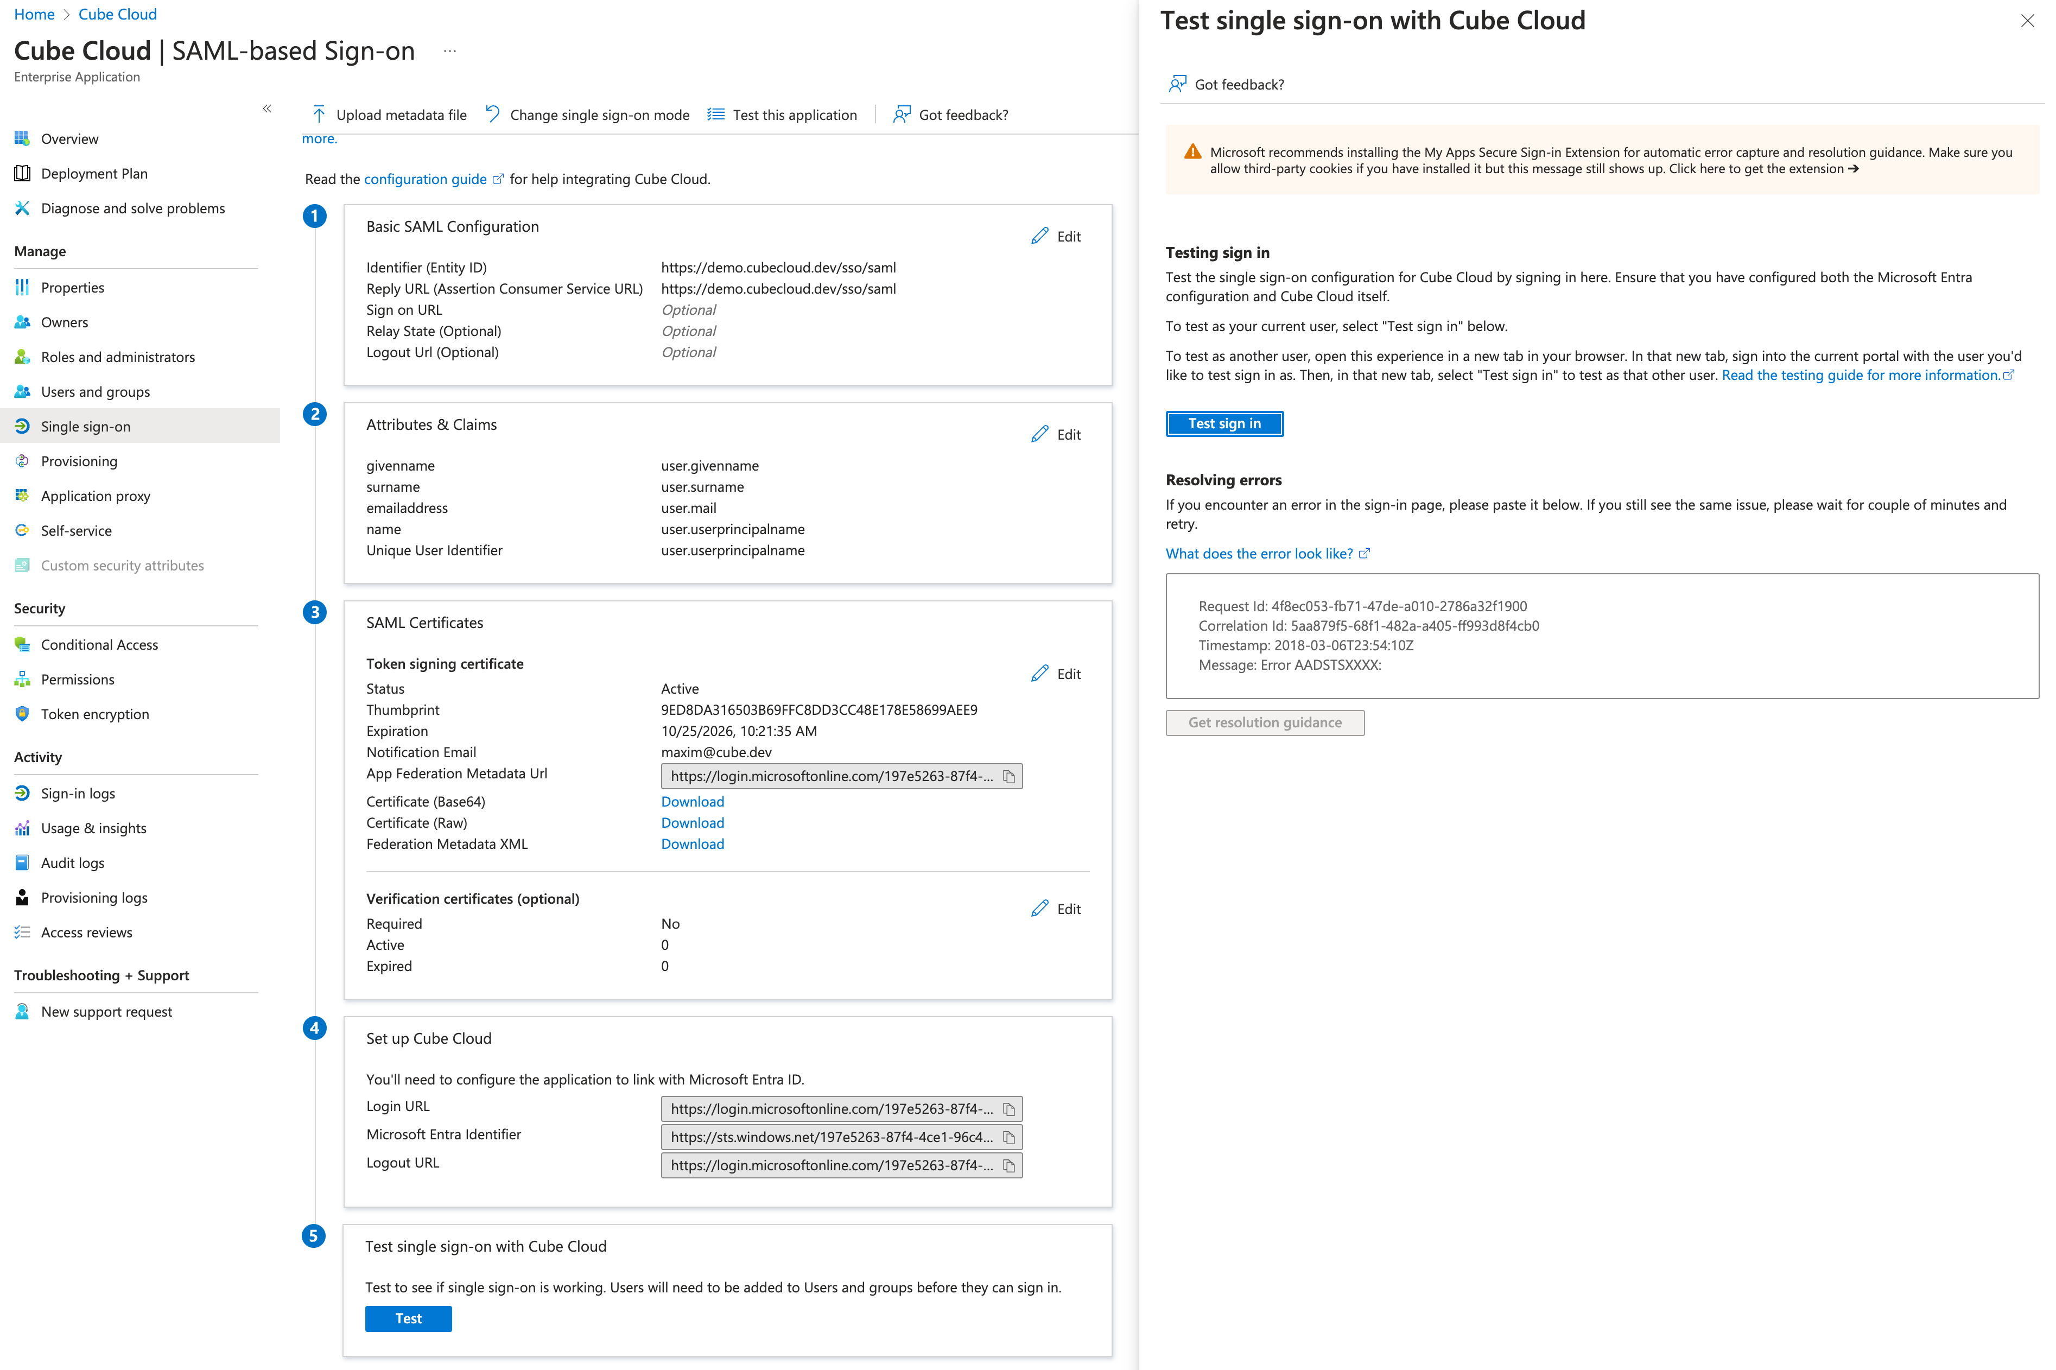Screen dimensions: 2056x1370
Task: Close the Test single sign-on panel
Action: pos(2027,21)
